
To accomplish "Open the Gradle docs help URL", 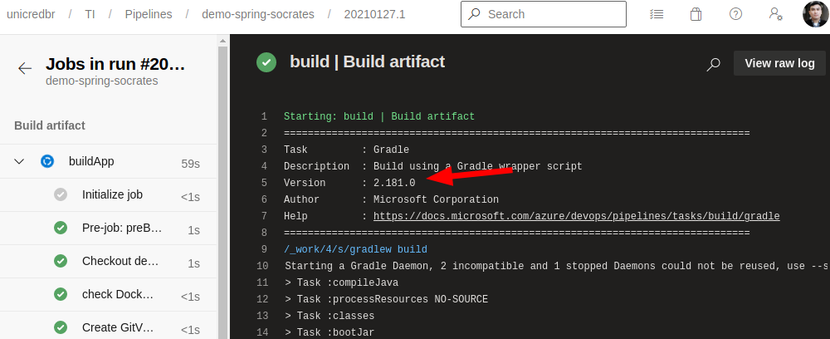I will (x=577, y=216).
